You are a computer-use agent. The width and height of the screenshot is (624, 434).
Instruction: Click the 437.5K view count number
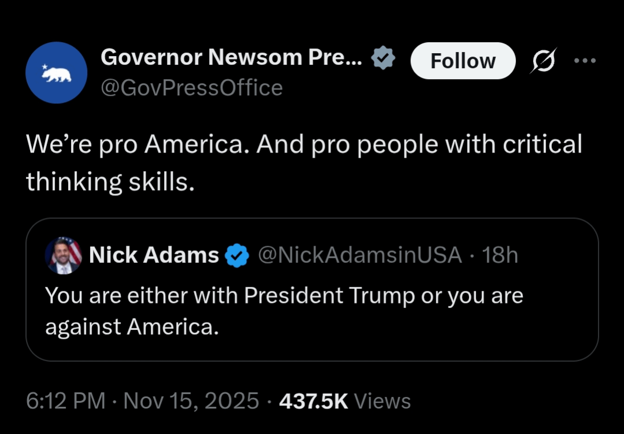coord(314,400)
